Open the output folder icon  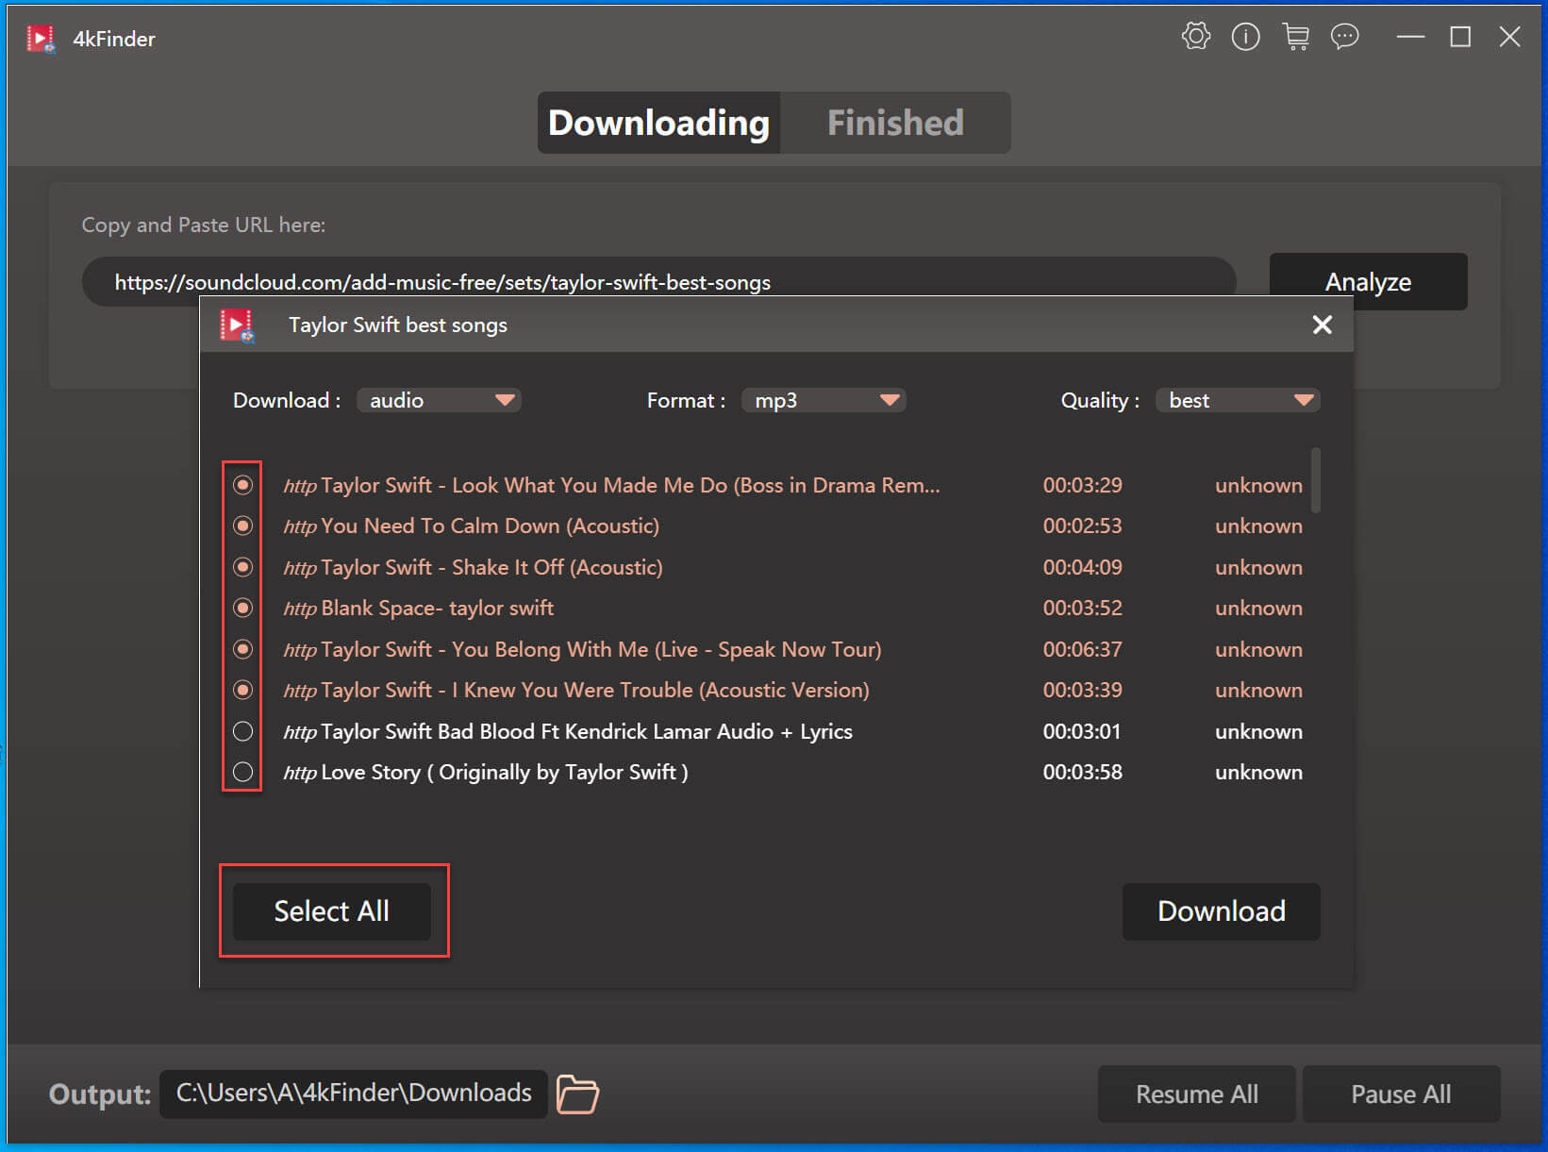(577, 1094)
